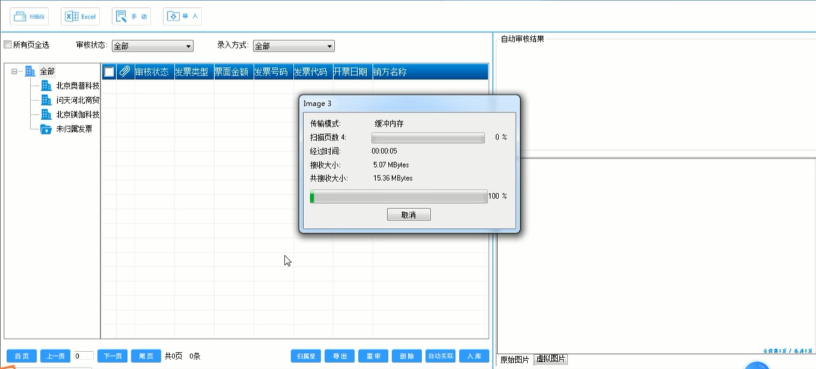
Task: Open the 审核状态 dropdown
Action: (153, 46)
